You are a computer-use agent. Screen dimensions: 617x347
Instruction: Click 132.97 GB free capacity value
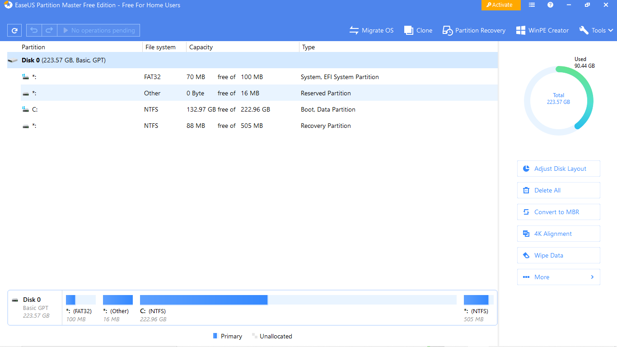201,109
